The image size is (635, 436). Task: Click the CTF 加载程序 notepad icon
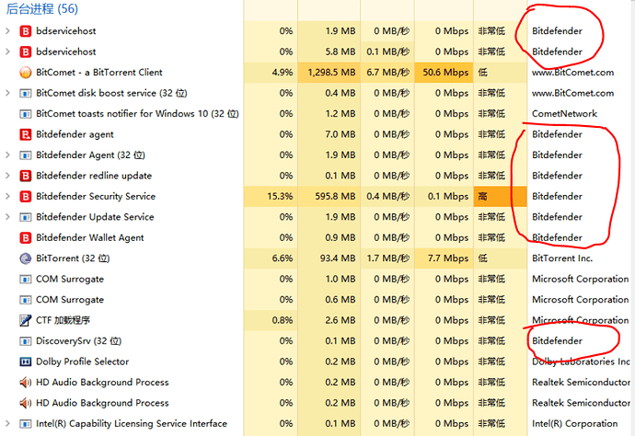tap(25, 320)
